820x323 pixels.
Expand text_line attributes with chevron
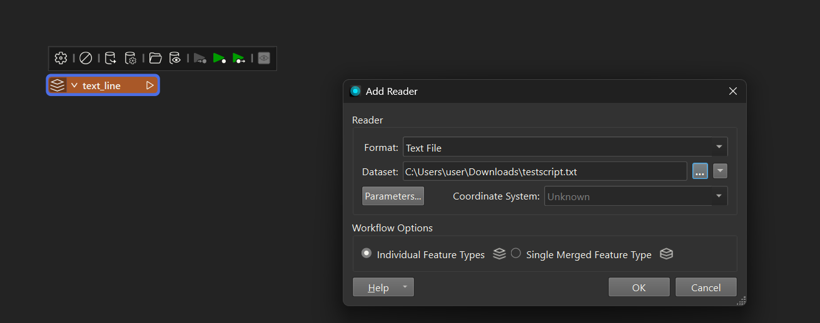(74, 85)
